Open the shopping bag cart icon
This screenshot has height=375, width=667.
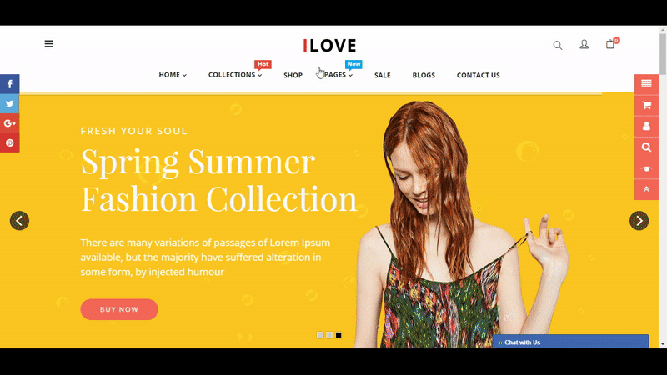610,44
